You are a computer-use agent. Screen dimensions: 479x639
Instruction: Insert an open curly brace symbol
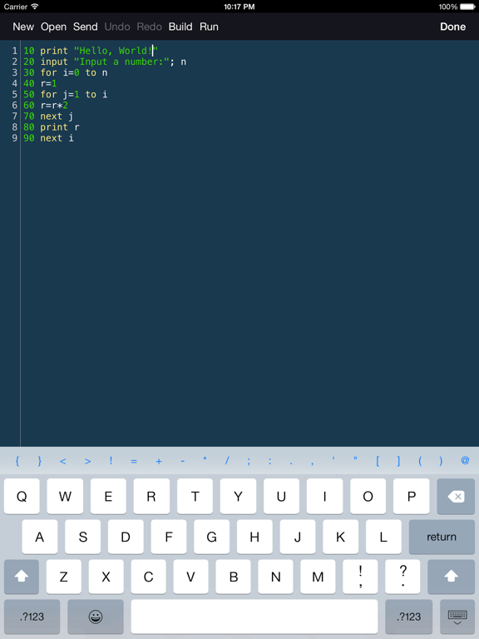[17, 461]
